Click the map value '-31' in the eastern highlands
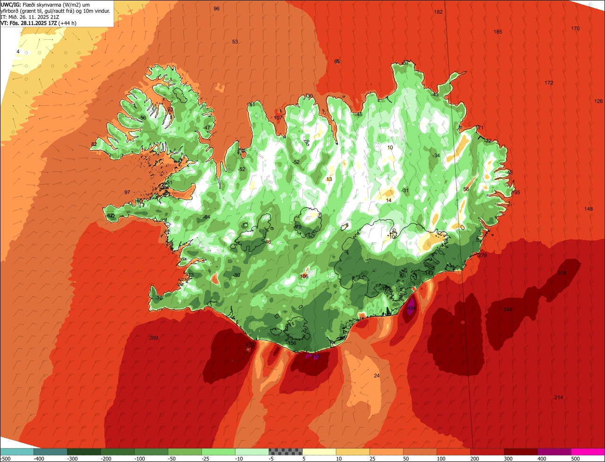Screen dimensions: 605x462 click(x=405, y=190)
